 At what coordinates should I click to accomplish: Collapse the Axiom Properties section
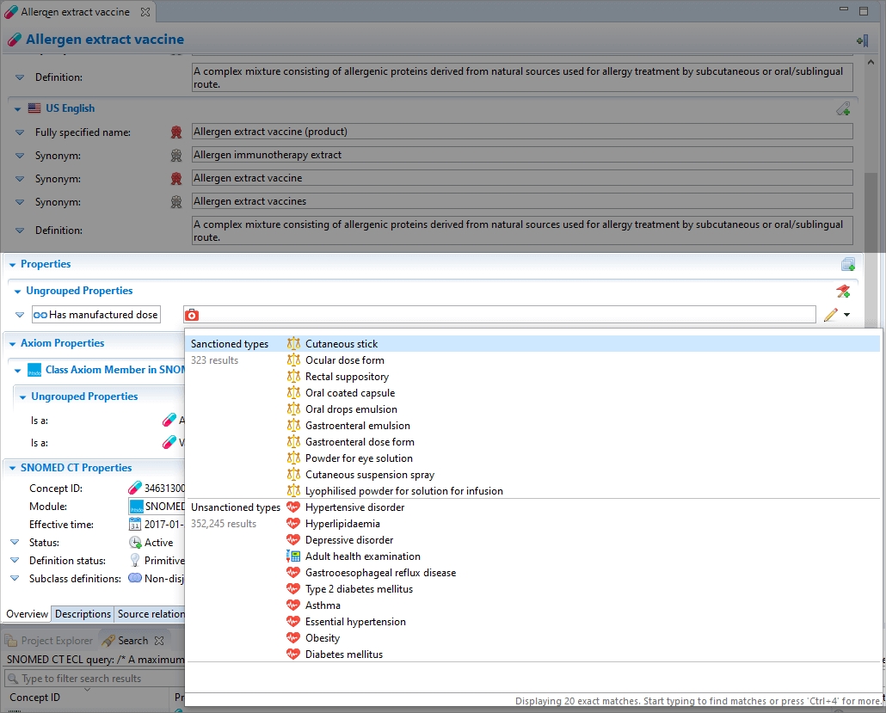point(12,344)
